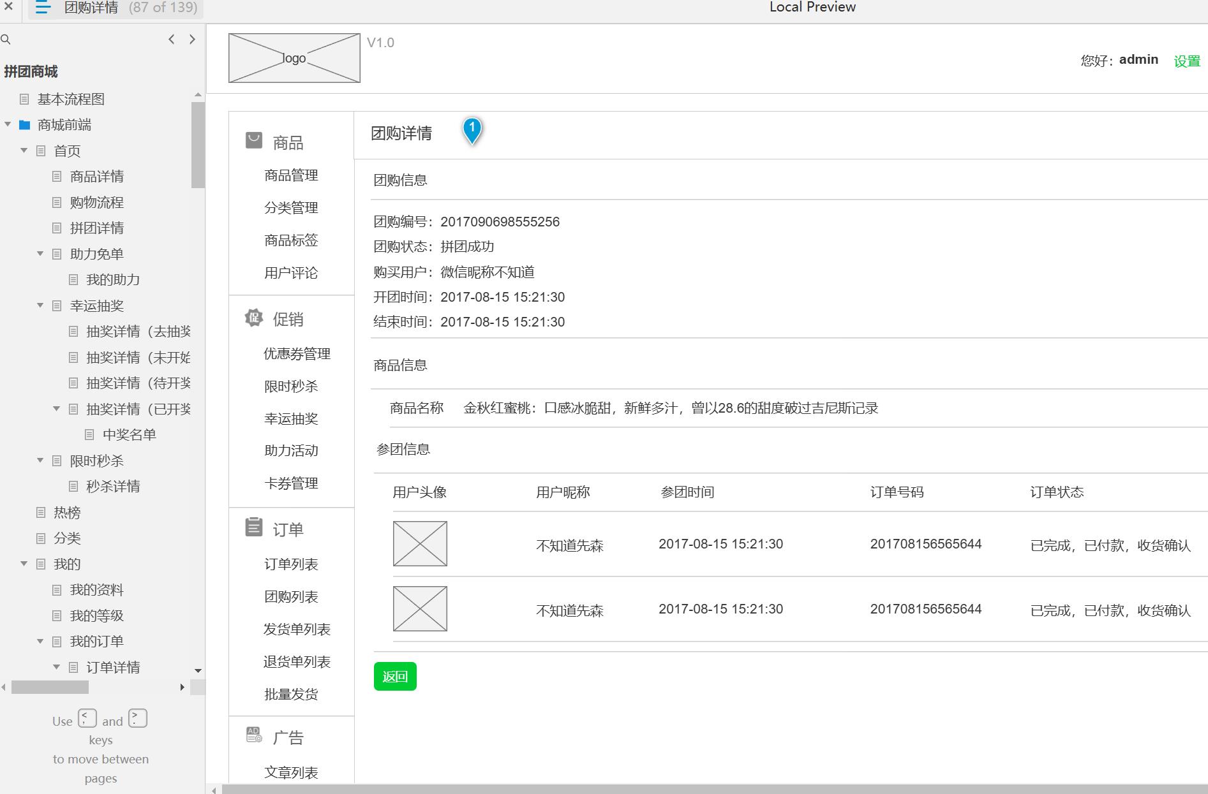Screen dimensions: 1208x794
Task: Open 基本流程图 page in sitemap
Action: [x=71, y=99]
